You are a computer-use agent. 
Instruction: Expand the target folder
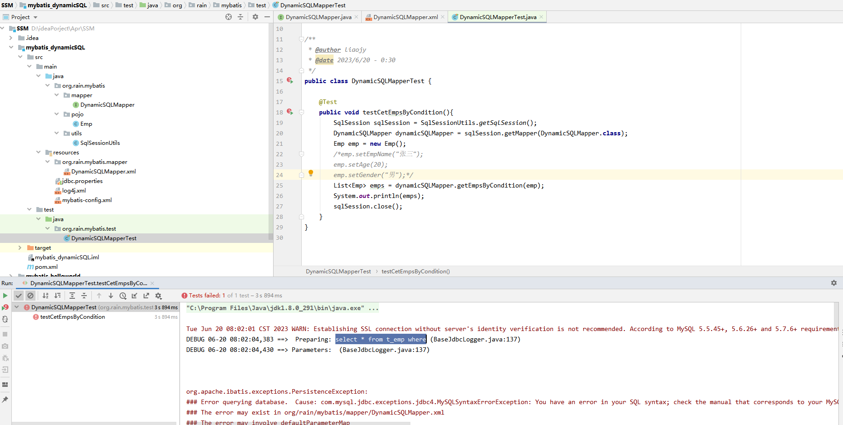pos(20,247)
